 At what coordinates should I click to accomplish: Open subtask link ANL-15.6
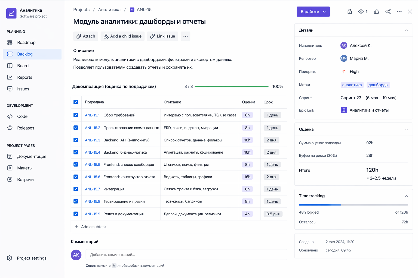(x=92, y=177)
